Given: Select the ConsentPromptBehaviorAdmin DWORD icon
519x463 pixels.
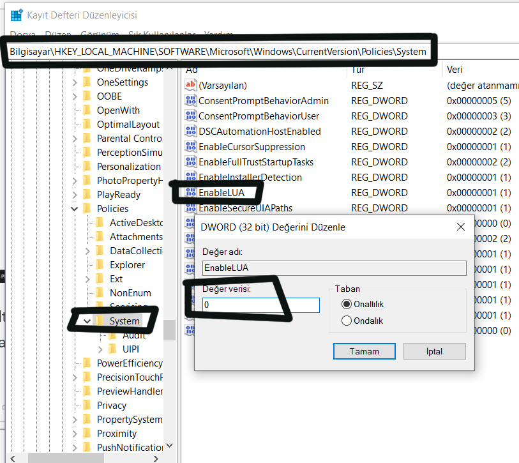Looking at the screenshot, I should click(x=190, y=101).
